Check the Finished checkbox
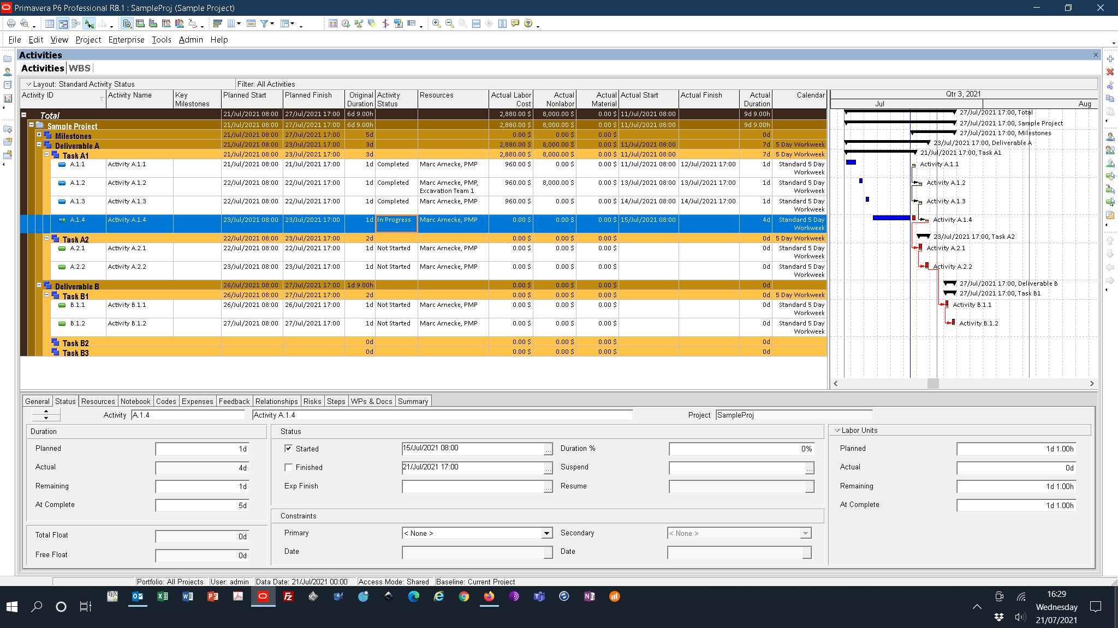Viewport: 1118px width, 628px height. pos(288,467)
